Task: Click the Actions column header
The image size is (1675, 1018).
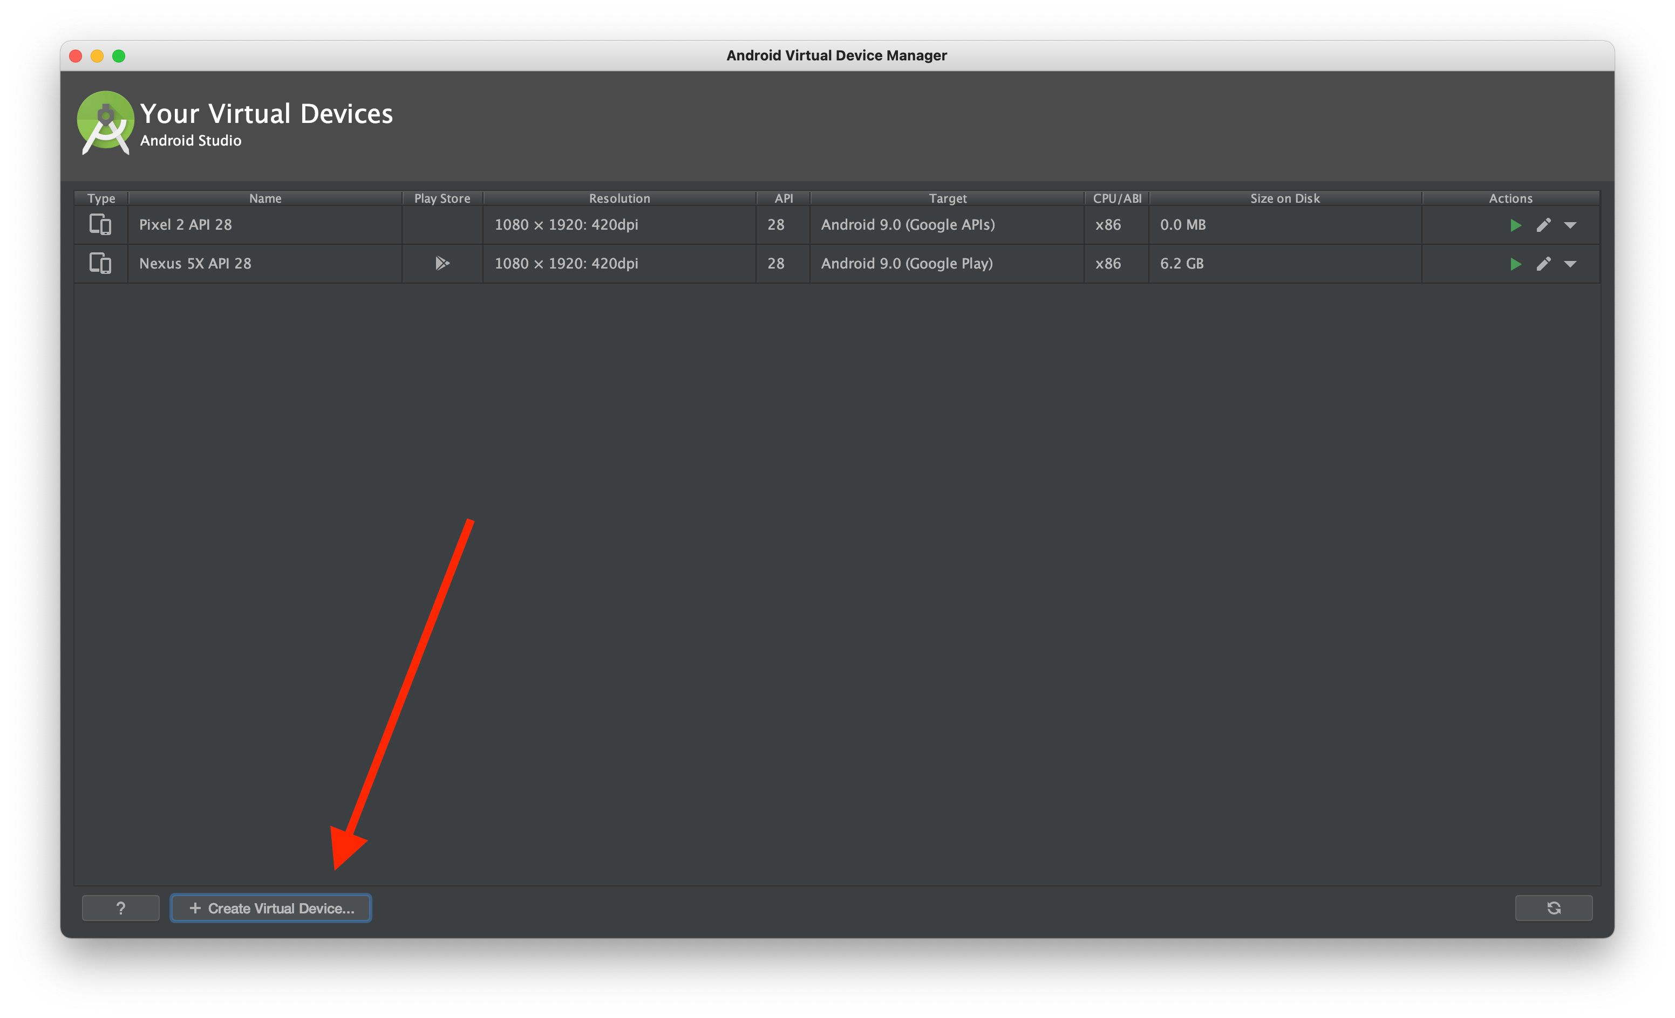Action: (1510, 198)
